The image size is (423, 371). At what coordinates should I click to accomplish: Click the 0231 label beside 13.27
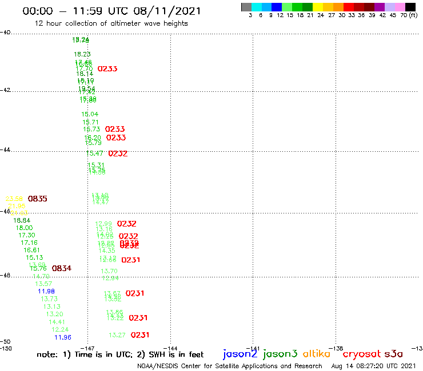point(140,335)
